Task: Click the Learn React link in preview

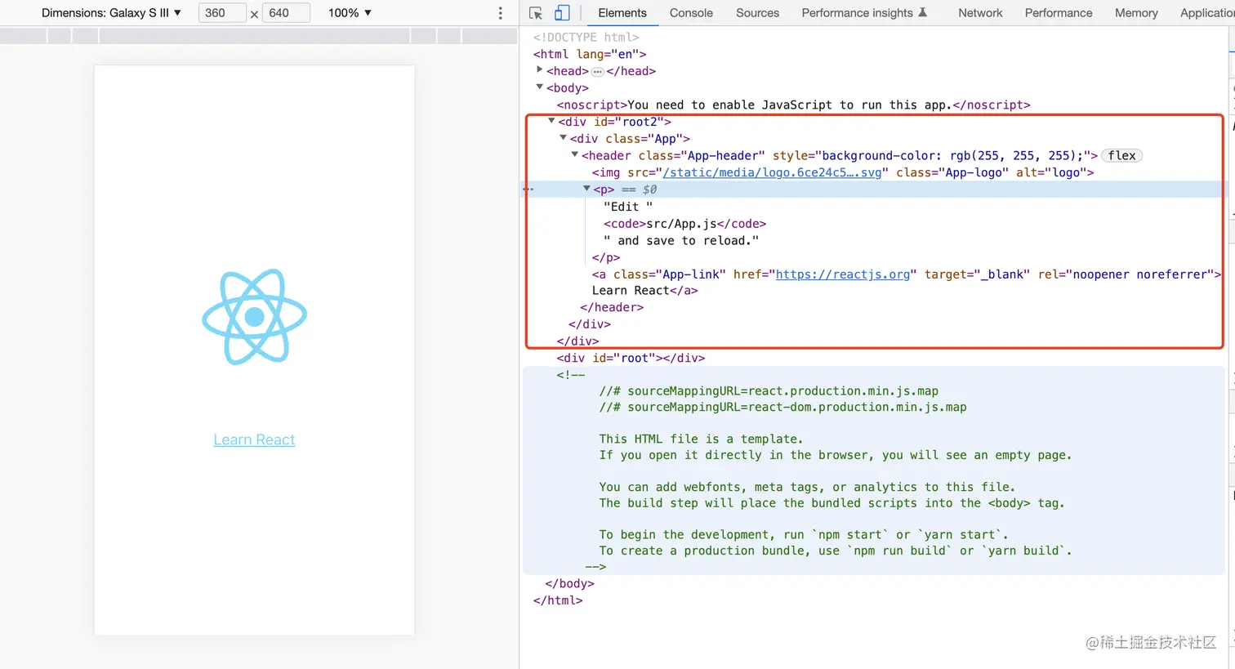Action: tap(254, 439)
